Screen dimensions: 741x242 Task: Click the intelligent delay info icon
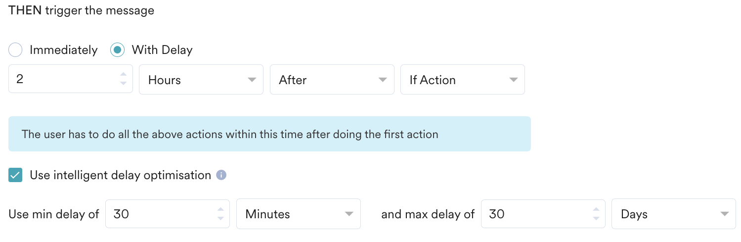point(221,175)
